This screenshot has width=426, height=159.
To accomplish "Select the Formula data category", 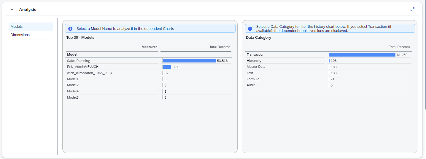I will [253, 79].
